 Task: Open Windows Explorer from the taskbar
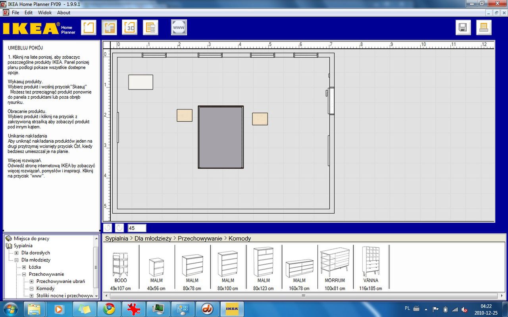35,309
